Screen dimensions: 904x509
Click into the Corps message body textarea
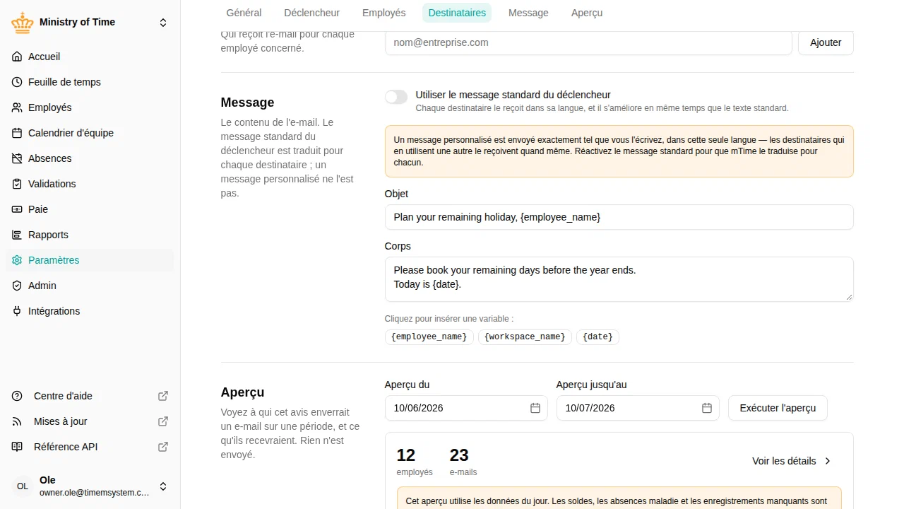pos(619,279)
